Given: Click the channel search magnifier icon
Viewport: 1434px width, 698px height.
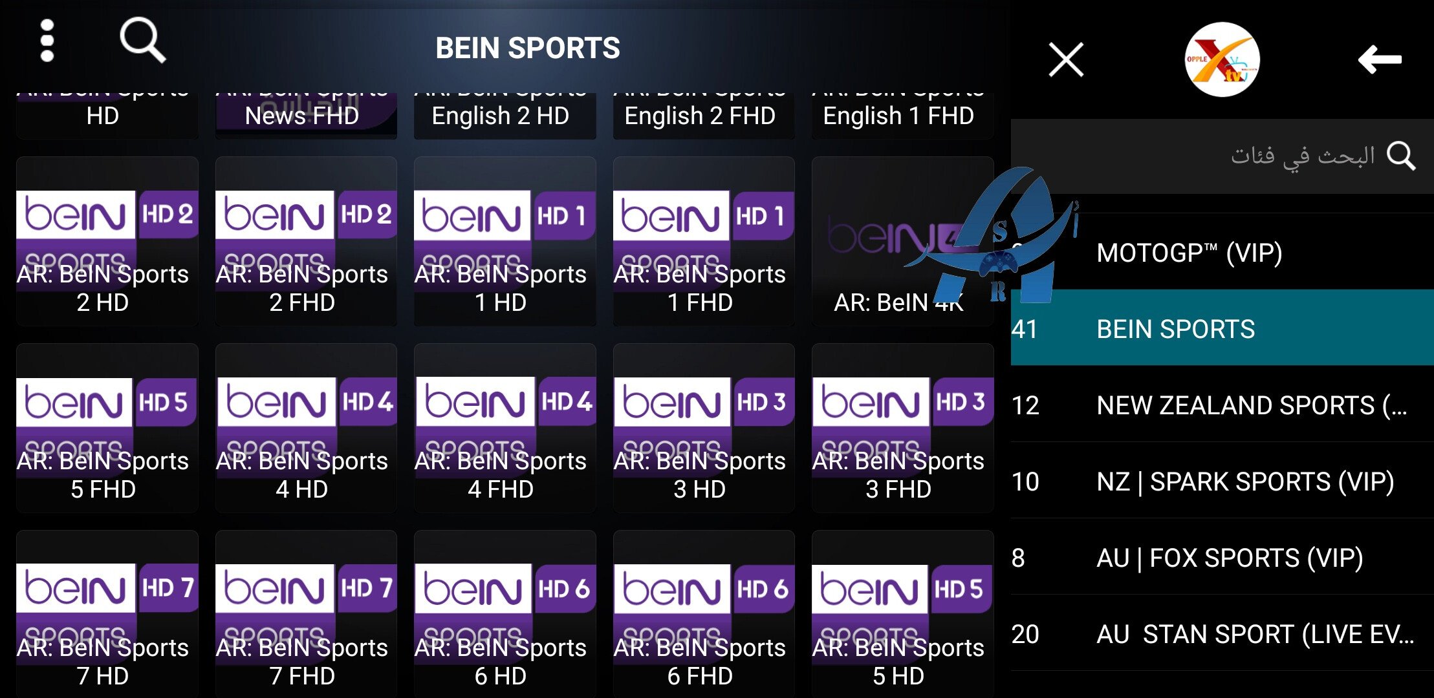Looking at the screenshot, I should click(142, 41).
